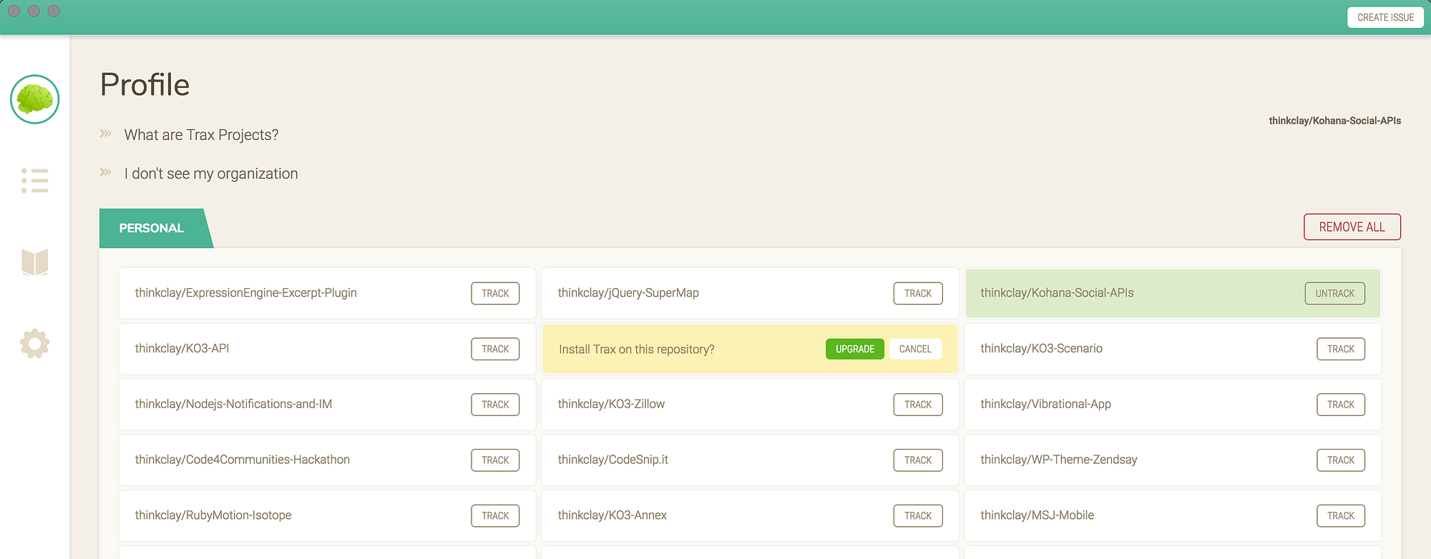Open the gear settings sidebar icon
The width and height of the screenshot is (1431, 559).
(x=34, y=344)
